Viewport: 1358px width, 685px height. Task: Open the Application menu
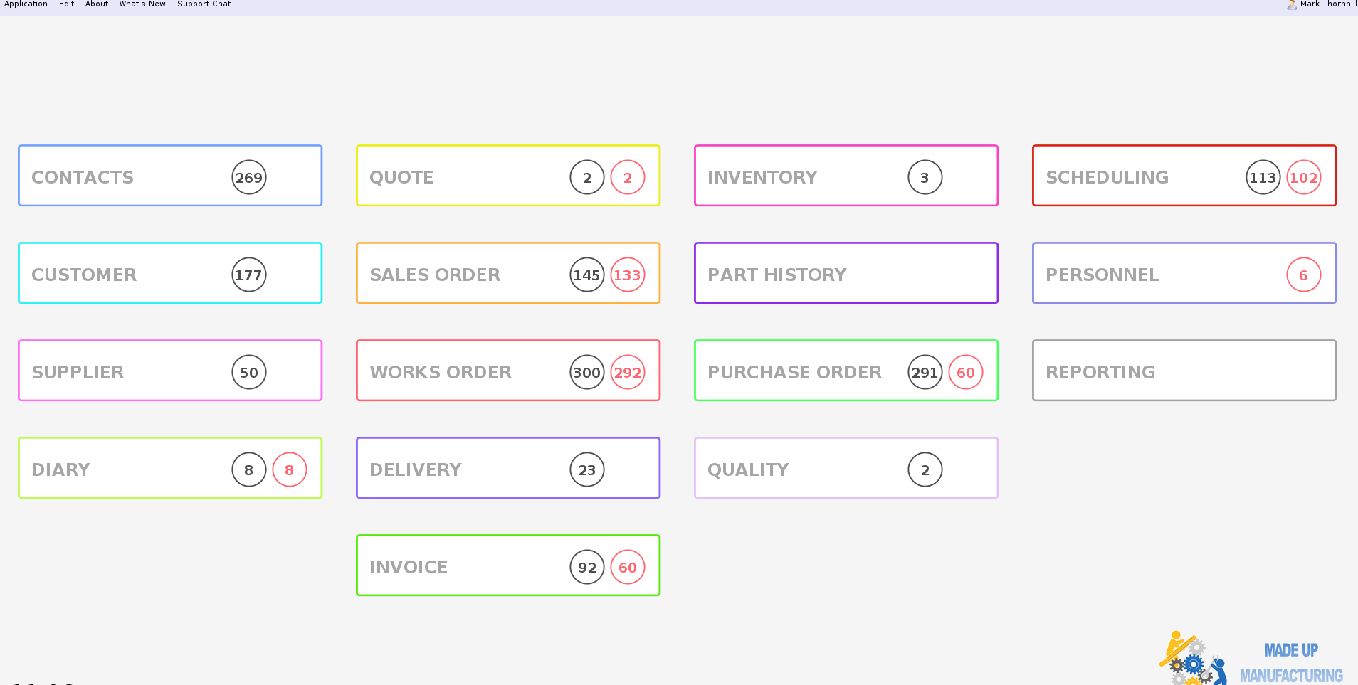(x=26, y=4)
